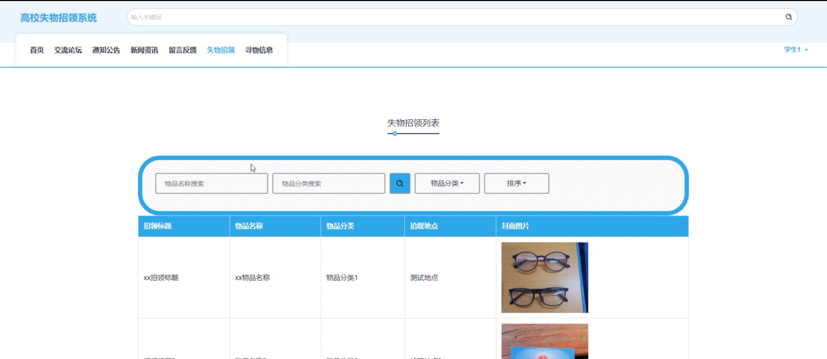Click the 高校失物招领系统 site title
Viewport: 827px width, 359px height.
click(59, 18)
